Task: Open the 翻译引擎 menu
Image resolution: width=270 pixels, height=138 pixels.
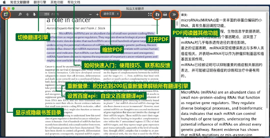Action: [40, 2]
